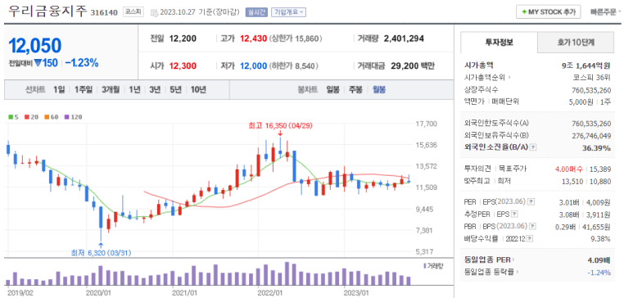This screenshot has width=633, height=298.
Task: Click the 동일업종 등락률 value -1.24%
Action: (599, 273)
